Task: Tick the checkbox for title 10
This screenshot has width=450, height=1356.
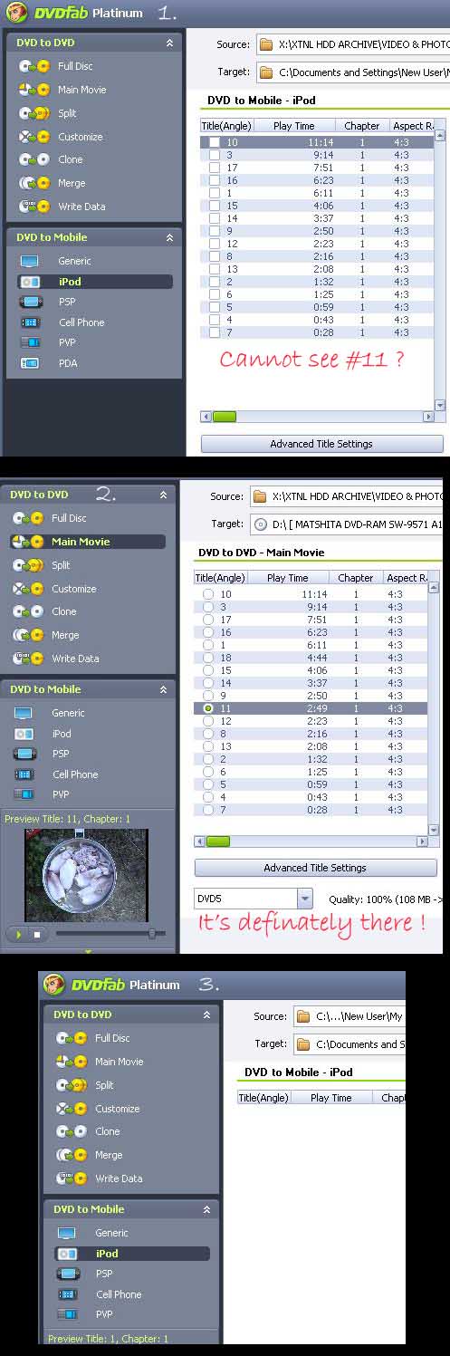Action: (x=215, y=142)
